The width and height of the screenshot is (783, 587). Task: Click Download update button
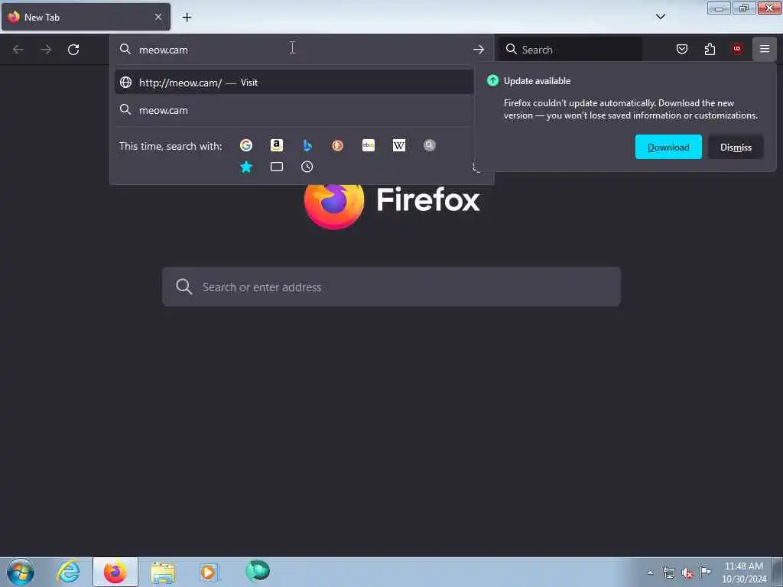[x=668, y=148]
